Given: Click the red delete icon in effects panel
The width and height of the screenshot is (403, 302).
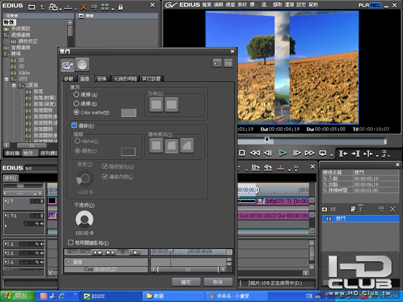Looking at the screenshot, I should (84, 7).
